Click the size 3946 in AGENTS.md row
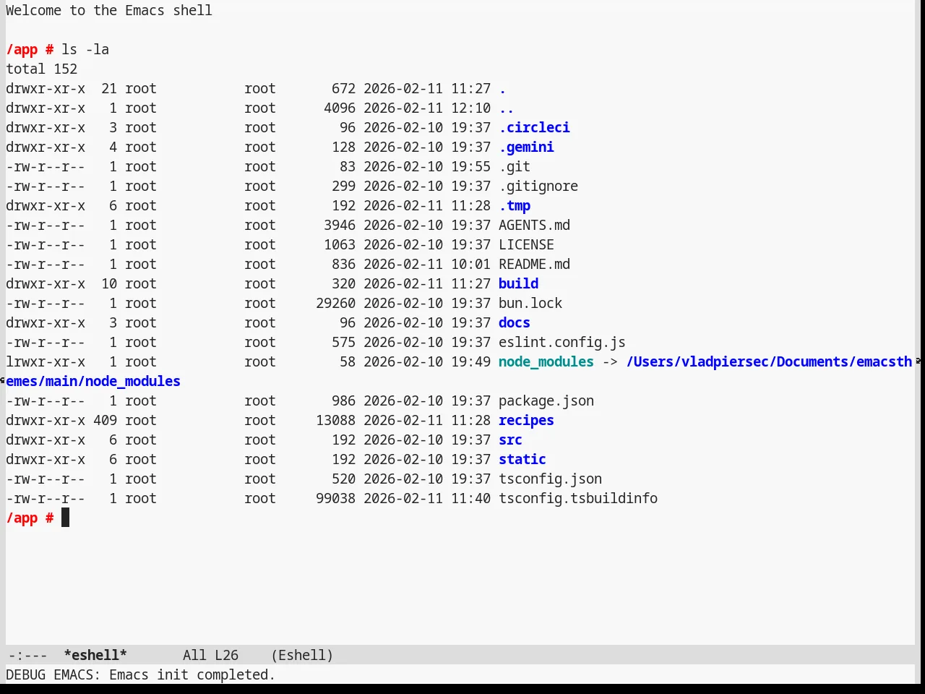 click(340, 225)
